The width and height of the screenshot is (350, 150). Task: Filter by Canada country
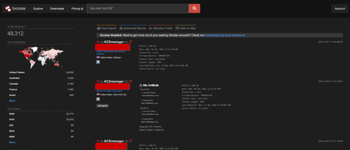[x=13, y=84]
